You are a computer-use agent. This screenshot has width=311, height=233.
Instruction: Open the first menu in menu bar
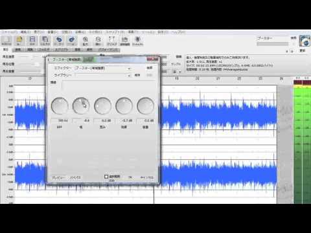coord(8,32)
